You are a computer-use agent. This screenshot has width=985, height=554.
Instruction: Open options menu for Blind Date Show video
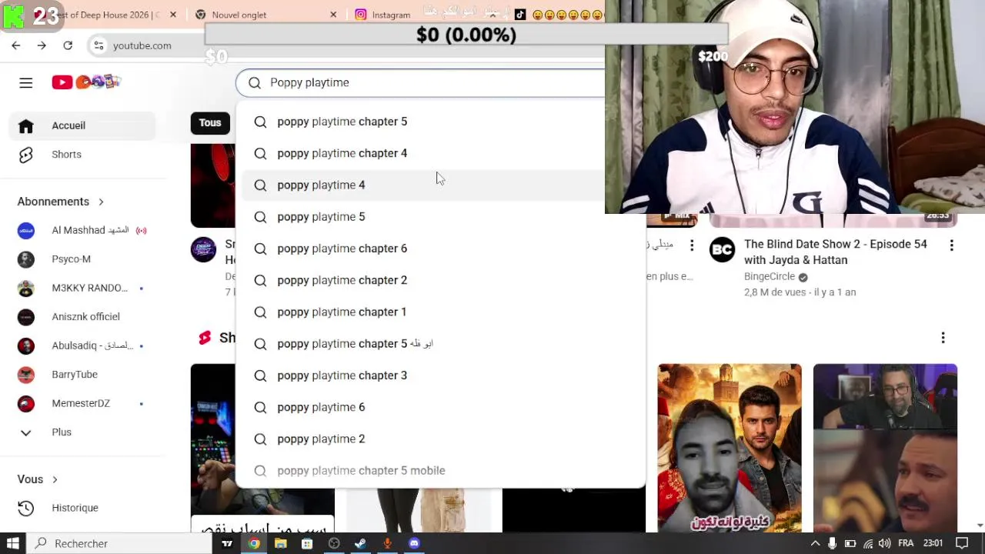(952, 245)
